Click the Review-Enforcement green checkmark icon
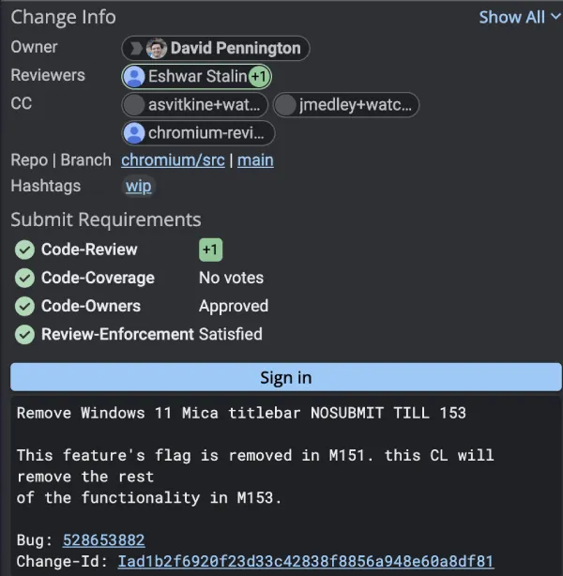 24,335
